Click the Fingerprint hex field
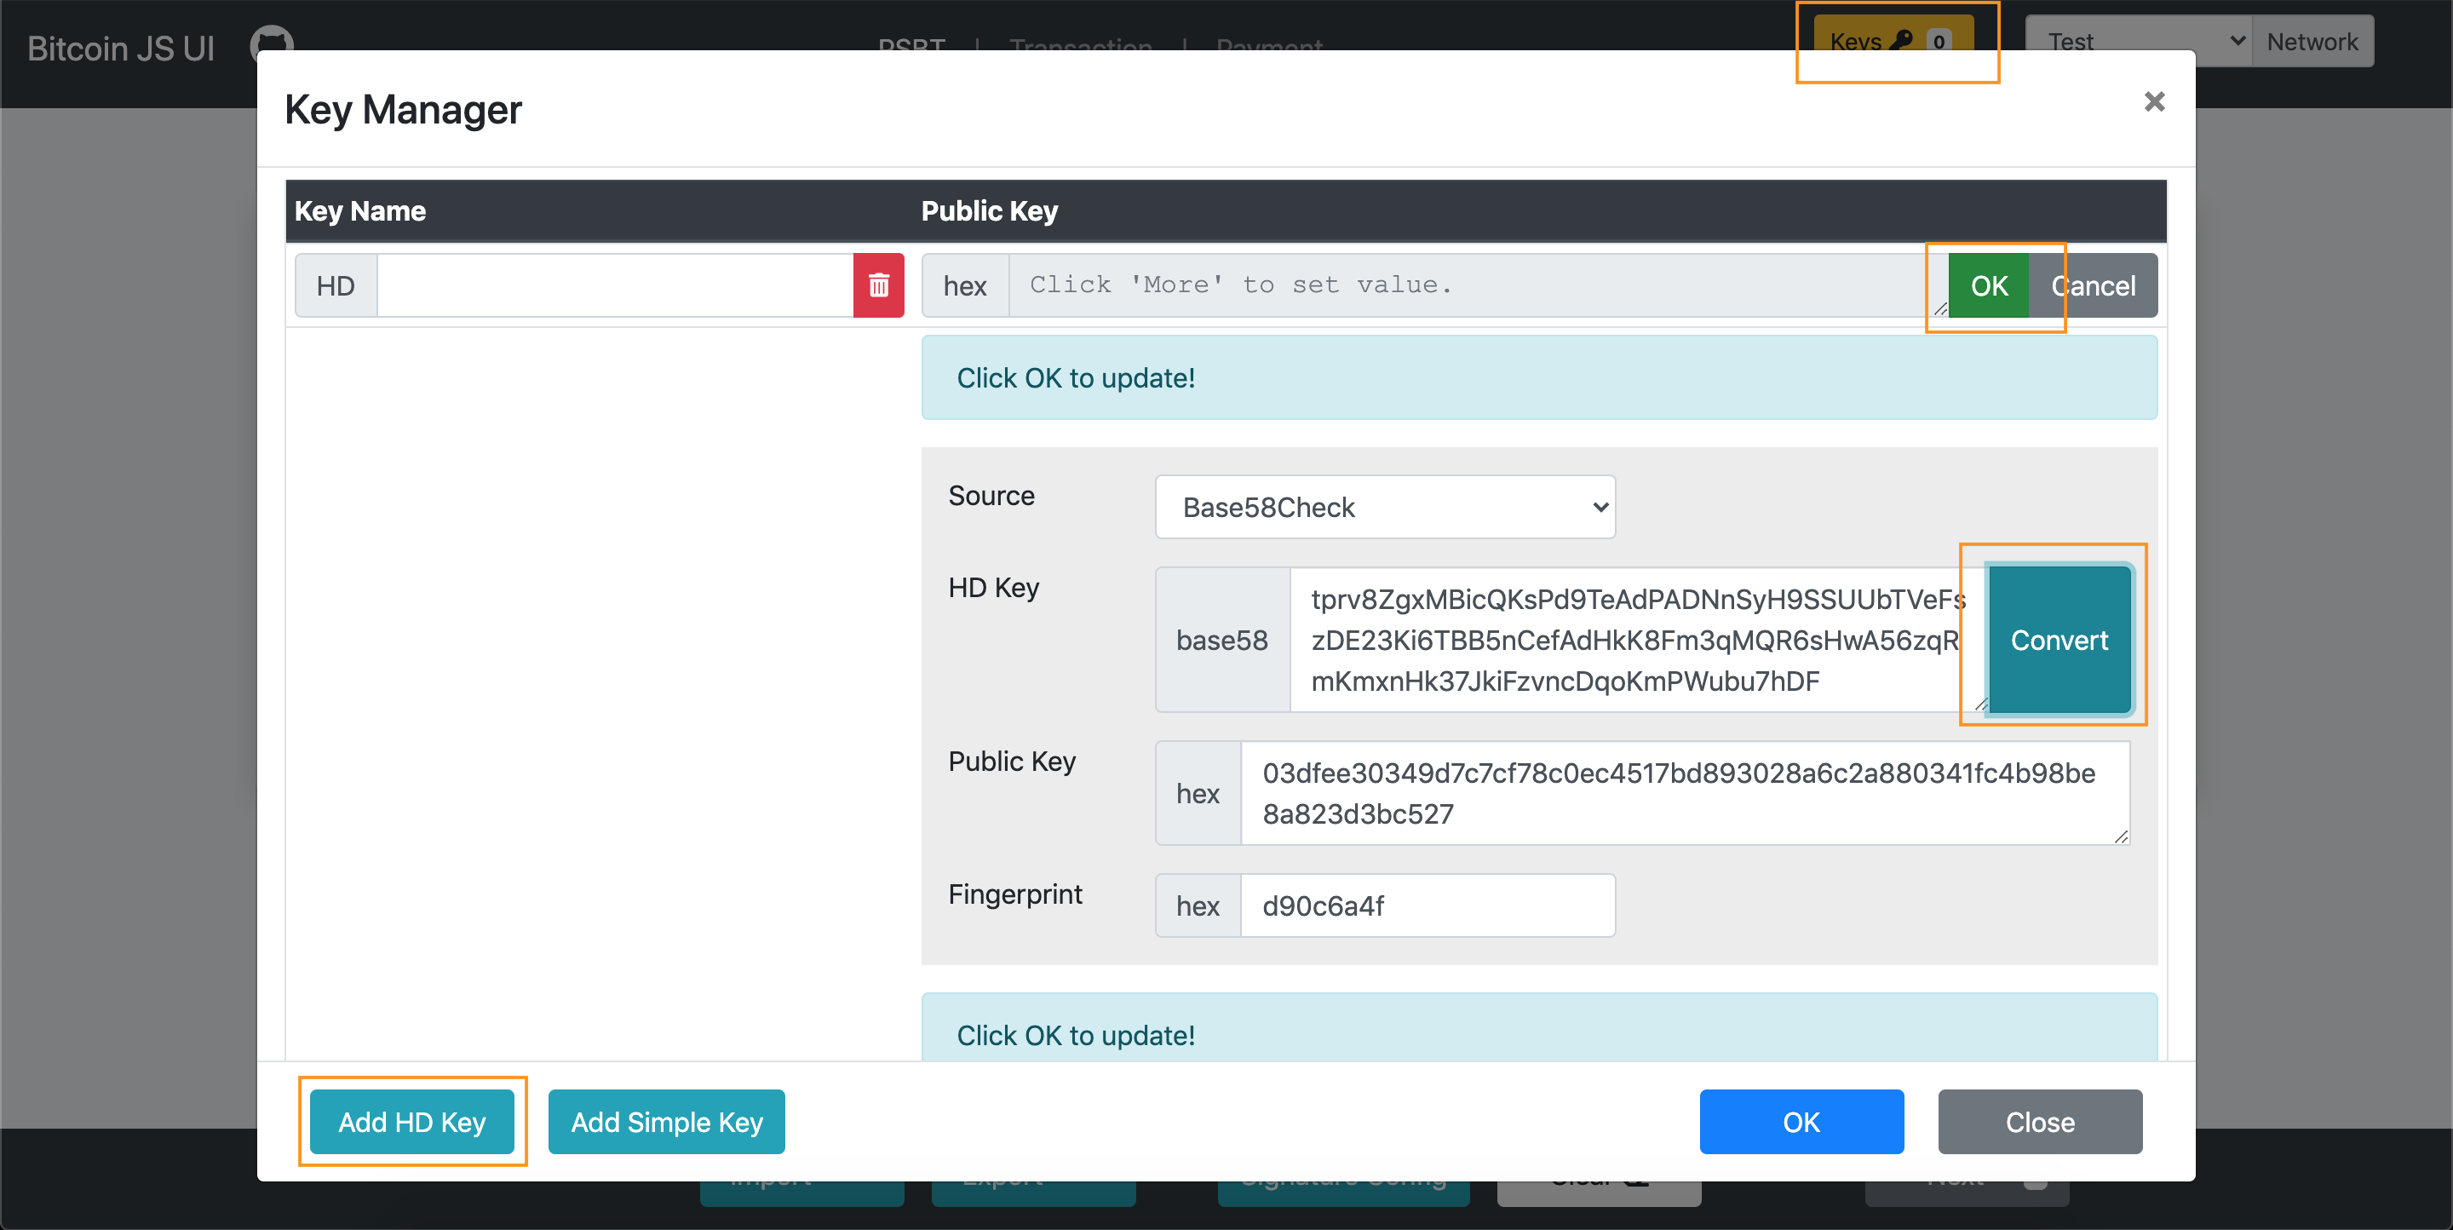This screenshot has height=1230, width=2453. point(1428,905)
